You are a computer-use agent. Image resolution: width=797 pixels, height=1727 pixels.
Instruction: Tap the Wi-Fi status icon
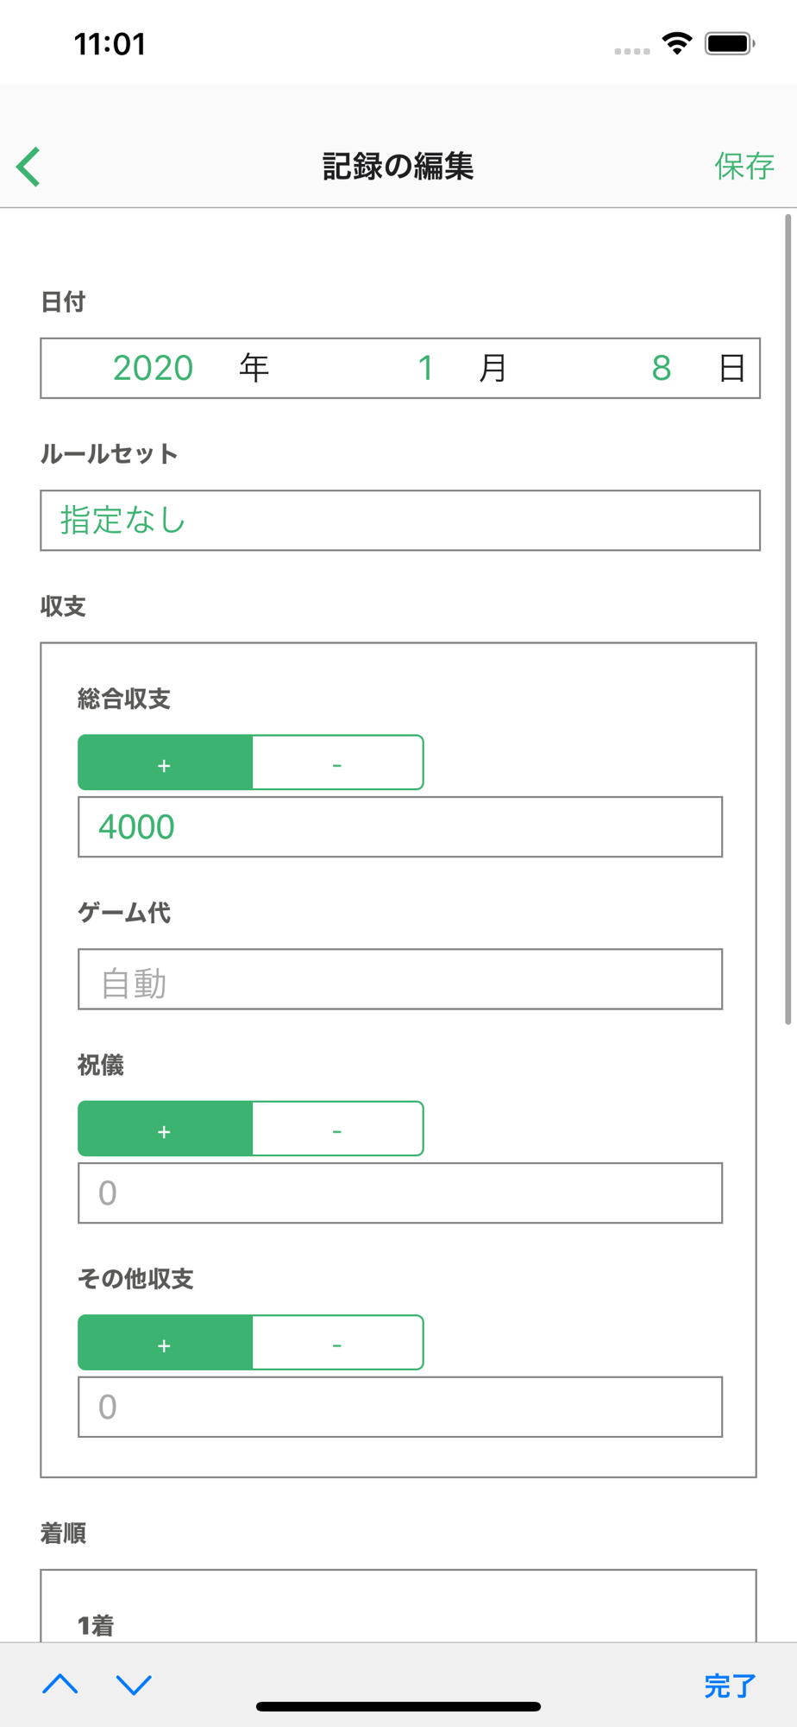[x=677, y=43]
